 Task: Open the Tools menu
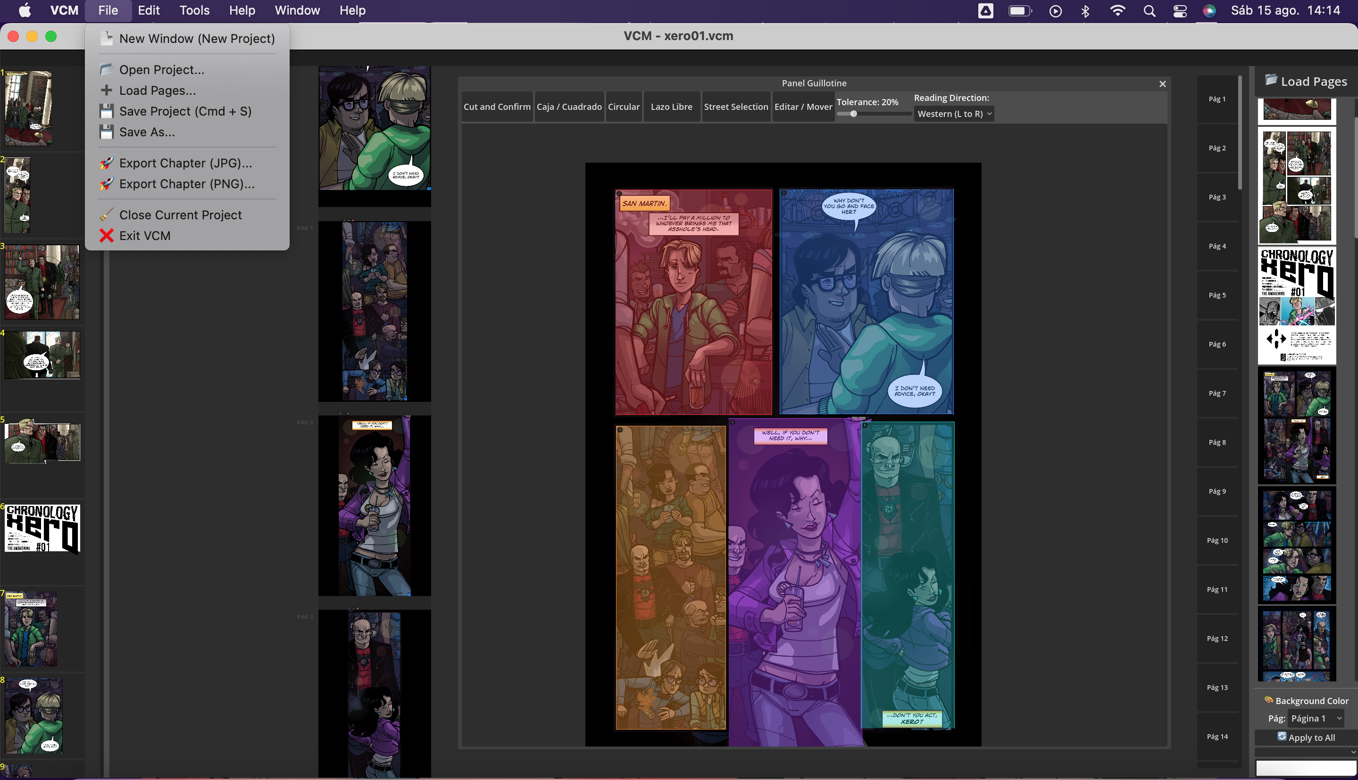194,10
